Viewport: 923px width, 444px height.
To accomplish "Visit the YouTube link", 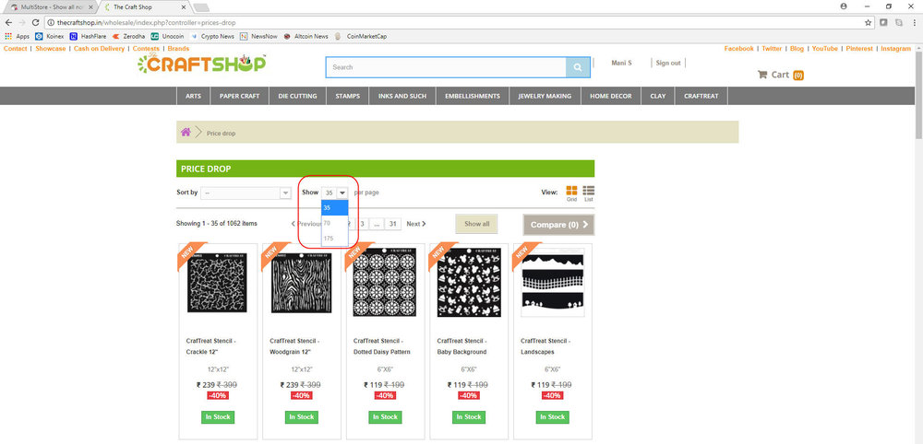I will 824,49.
